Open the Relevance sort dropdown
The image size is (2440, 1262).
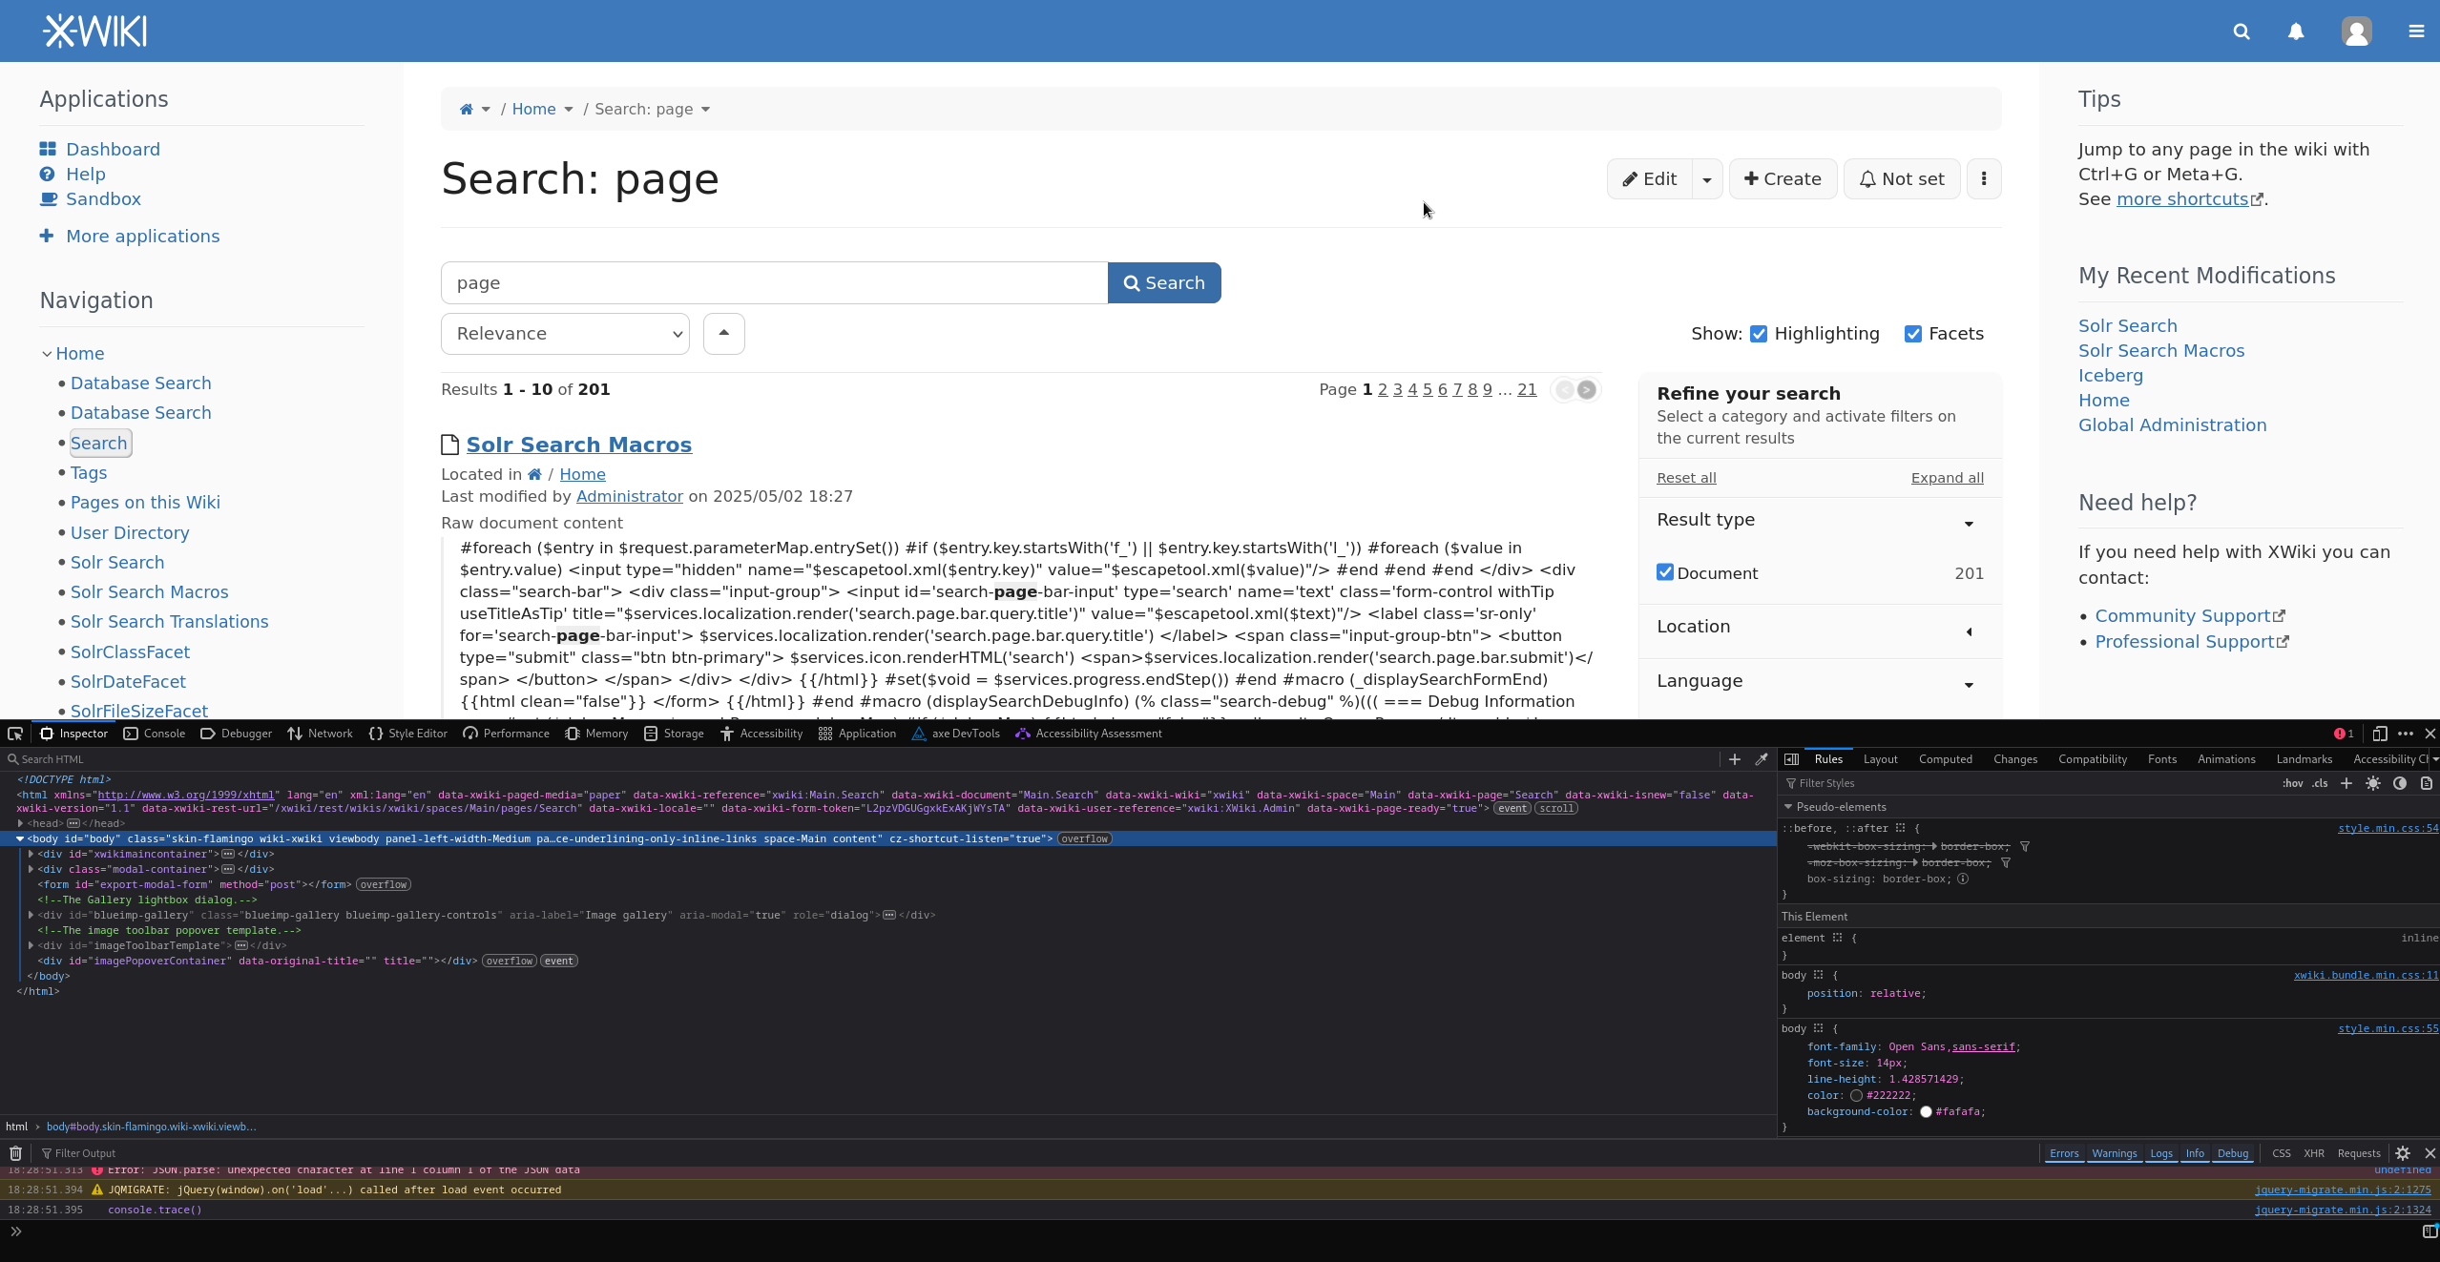tap(565, 334)
